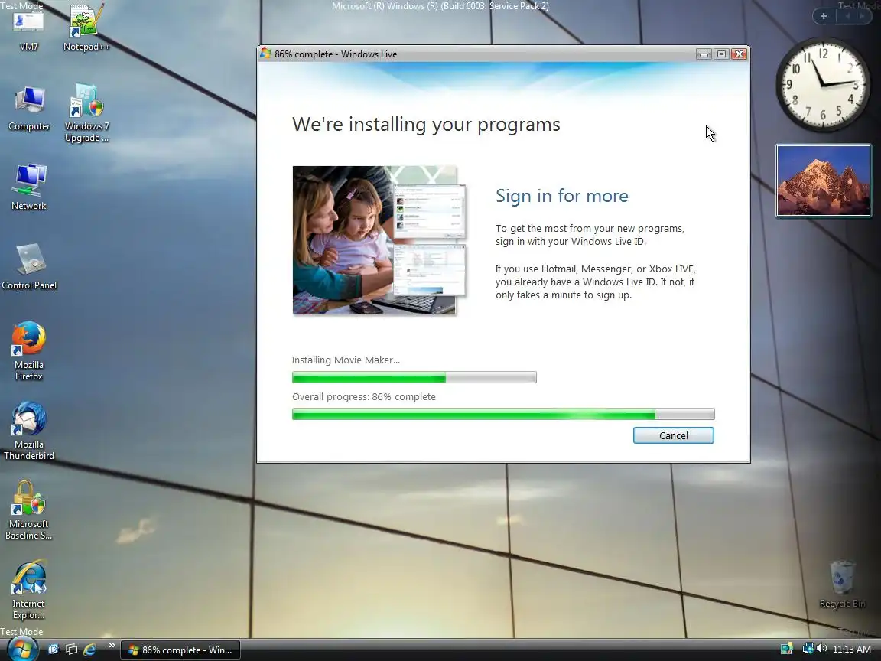Click the Windows Live title bar icon
Image resolution: width=881 pixels, height=661 pixels.
[266, 54]
